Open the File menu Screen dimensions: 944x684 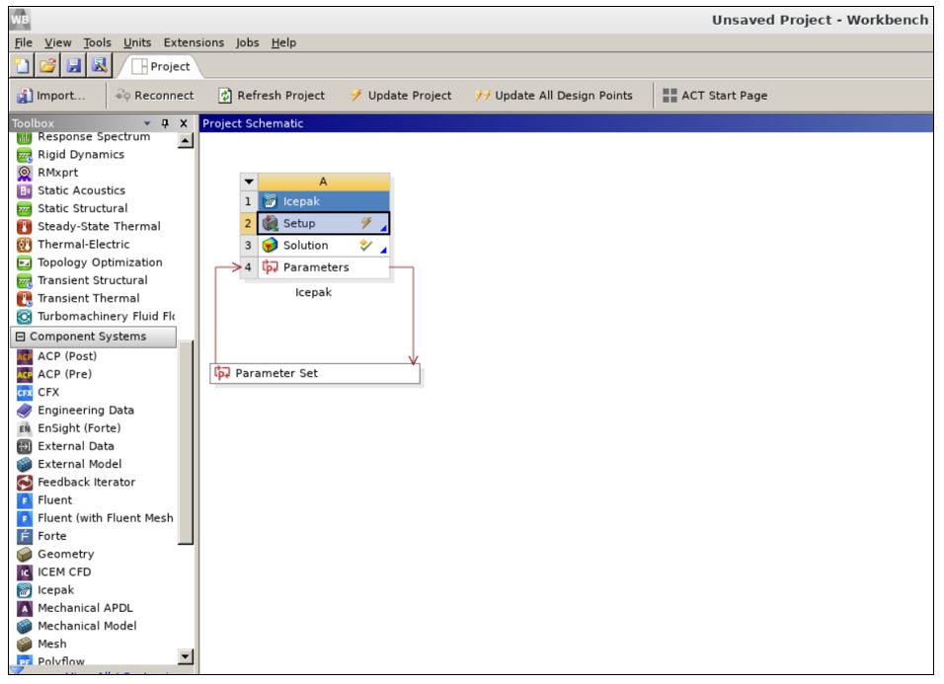click(24, 42)
